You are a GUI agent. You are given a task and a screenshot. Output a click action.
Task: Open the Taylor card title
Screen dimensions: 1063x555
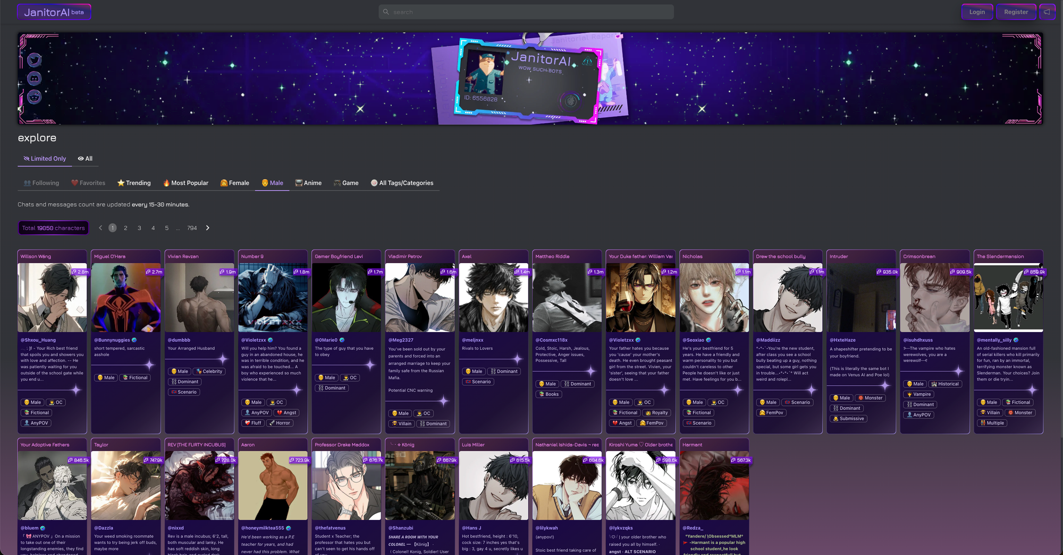101,445
